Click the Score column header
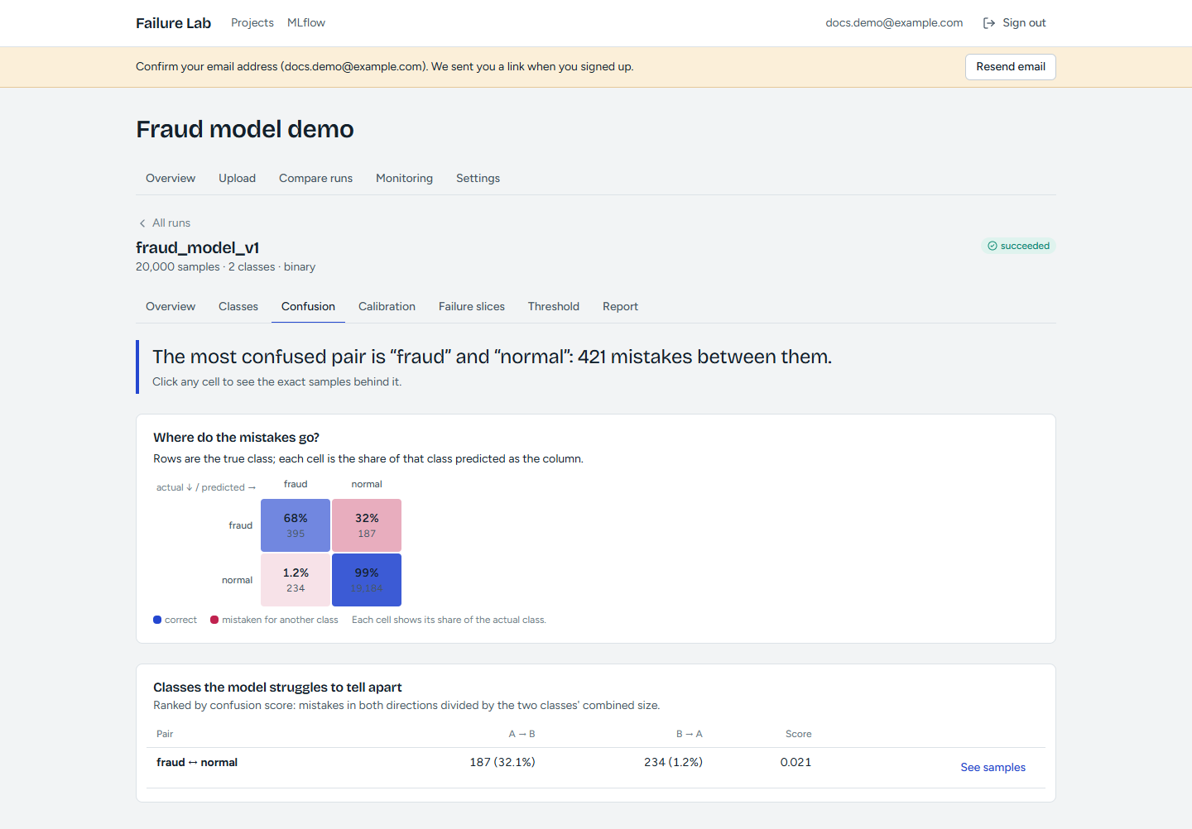 point(798,734)
